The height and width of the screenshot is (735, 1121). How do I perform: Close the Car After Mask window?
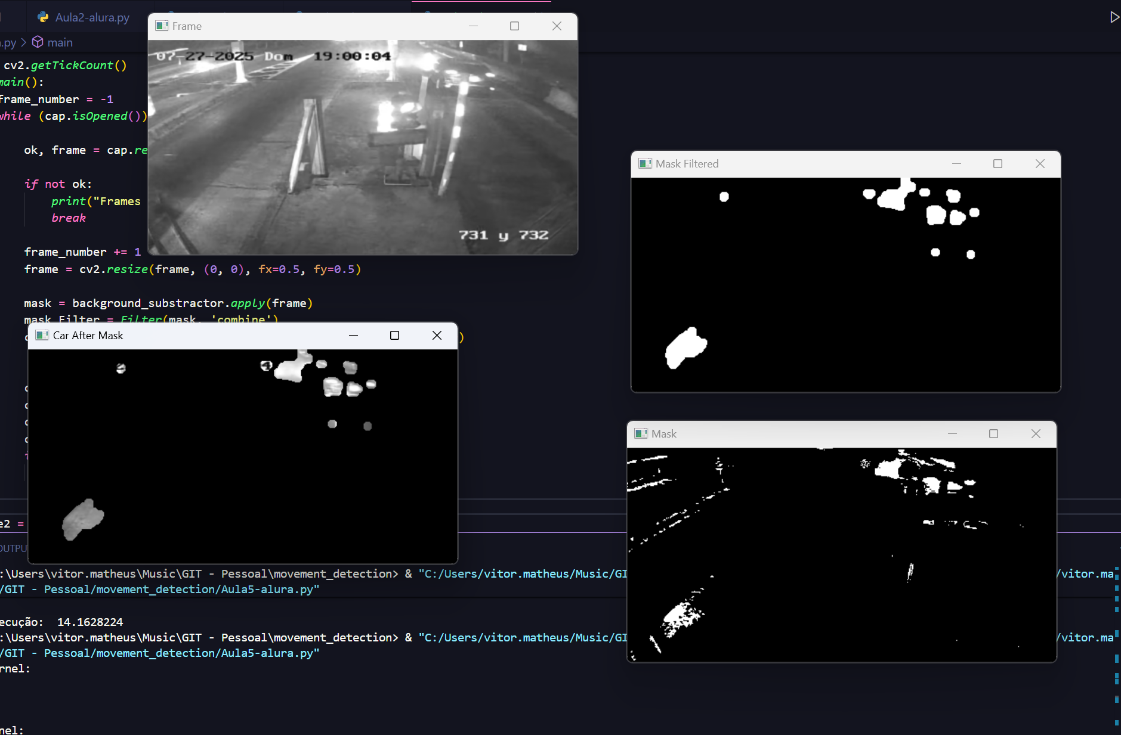click(437, 336)
